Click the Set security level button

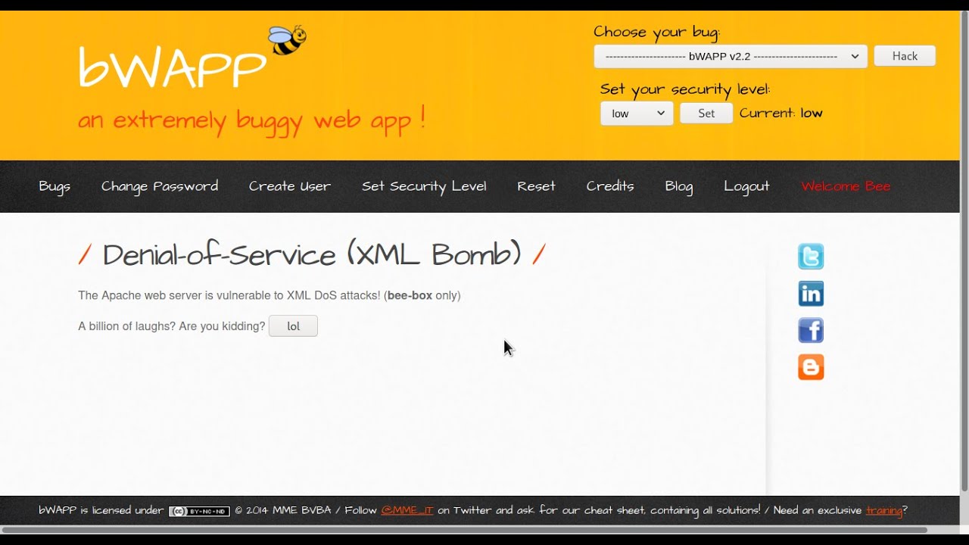706,114
